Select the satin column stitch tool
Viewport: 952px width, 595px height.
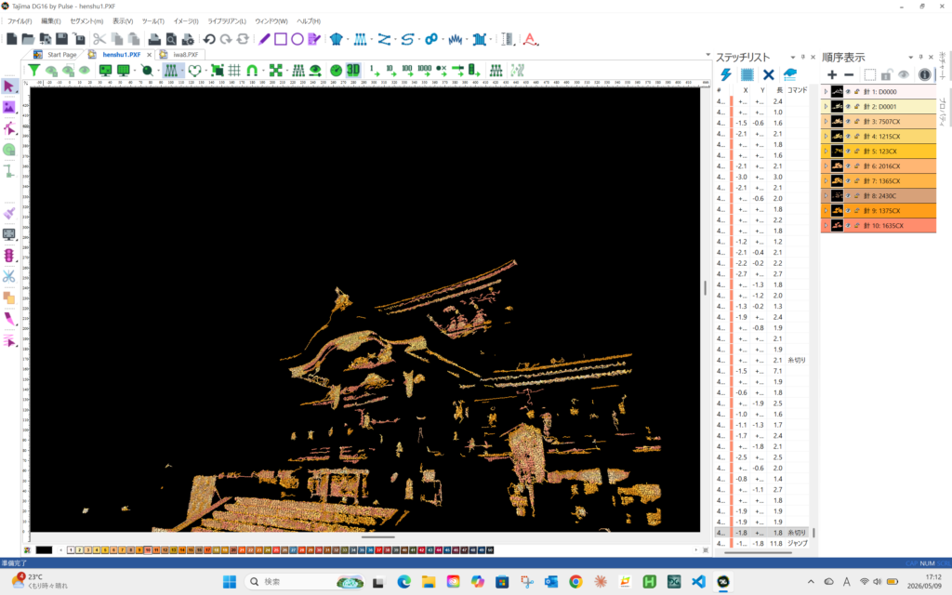tap(360, 39)
